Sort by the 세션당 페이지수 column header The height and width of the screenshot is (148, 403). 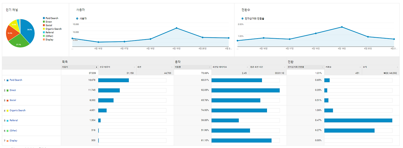[x=230, y=67]
